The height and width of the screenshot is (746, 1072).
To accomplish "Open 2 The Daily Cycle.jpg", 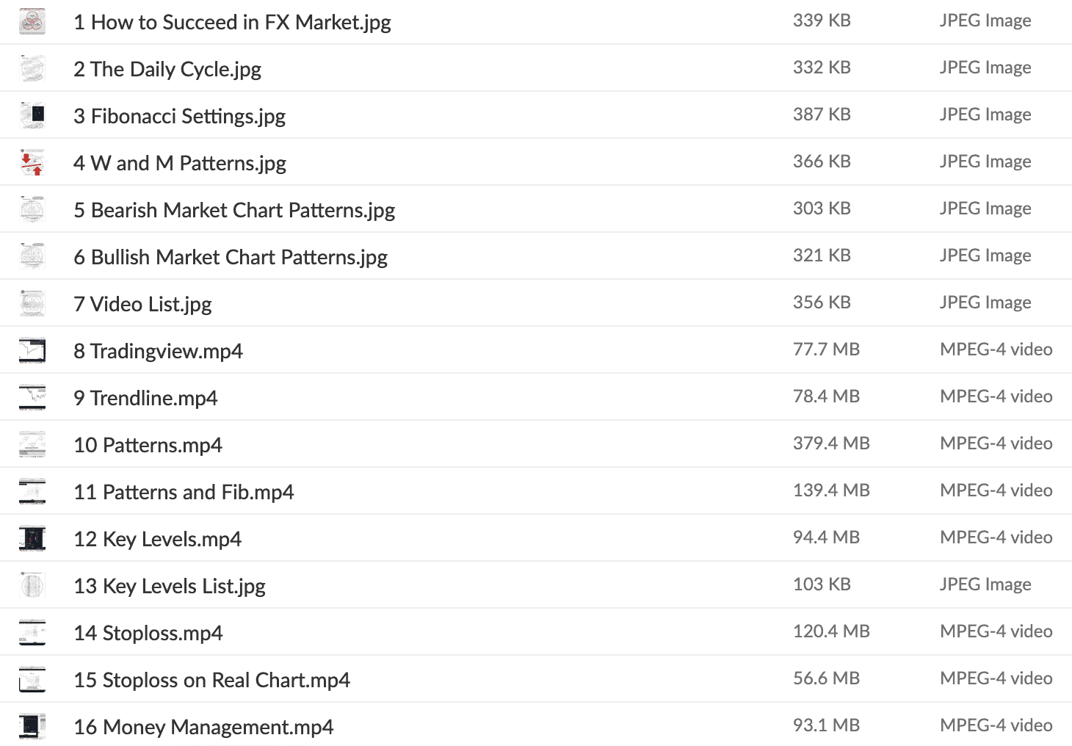I will (167, 69).
